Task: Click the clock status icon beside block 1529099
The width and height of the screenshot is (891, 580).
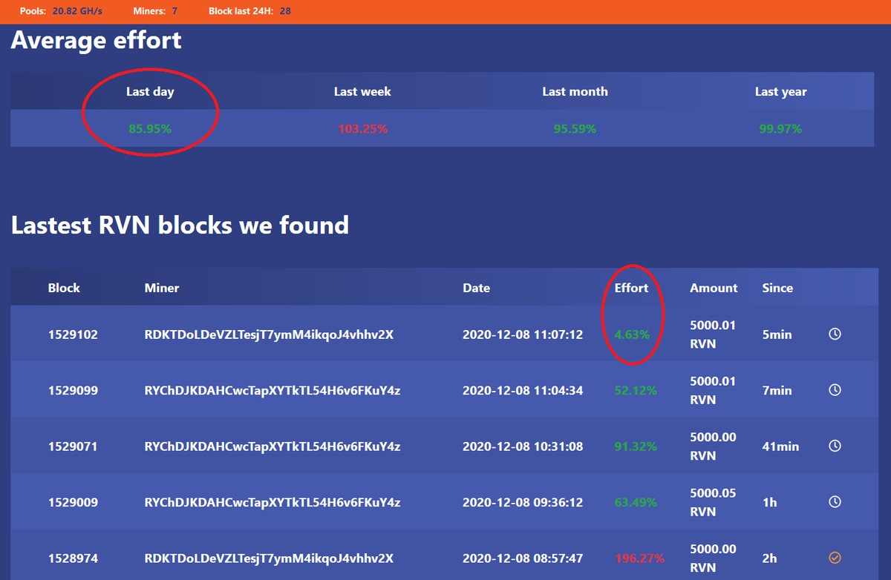Action: (835, 389)
